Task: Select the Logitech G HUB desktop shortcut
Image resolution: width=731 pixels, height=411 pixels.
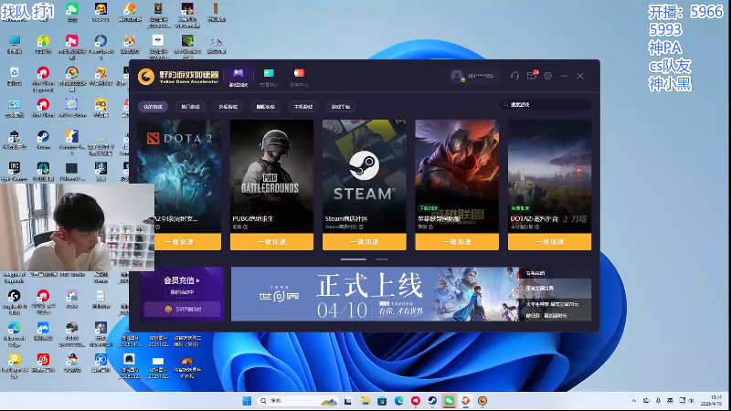Action: point(14,301)
